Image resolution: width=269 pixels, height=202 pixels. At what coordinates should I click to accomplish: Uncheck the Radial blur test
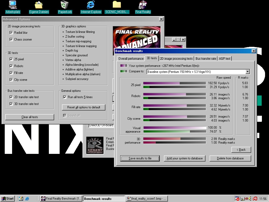pyautogui.click(x=11, y=33)
